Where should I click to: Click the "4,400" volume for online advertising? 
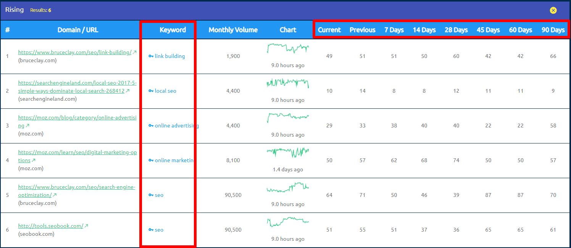(x=233, y=126)
